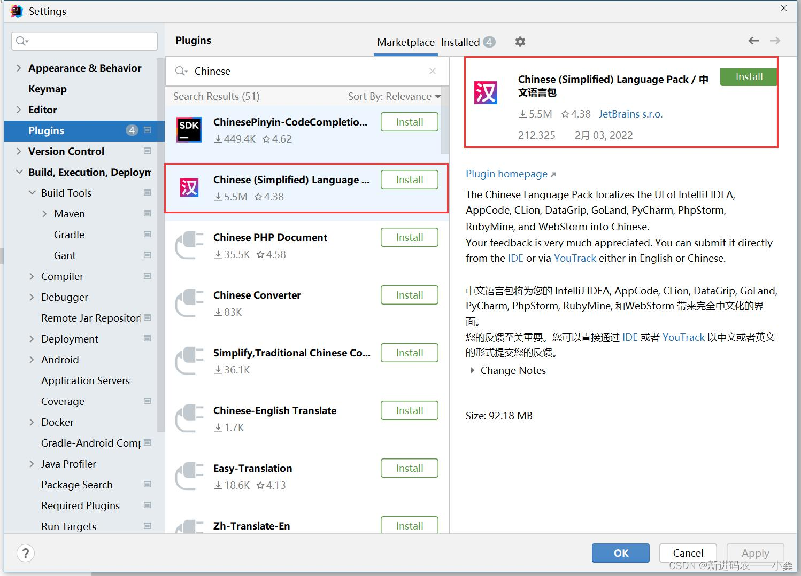The width and height of the screenshot is (801, 576).
Task: Expand the Change Notes disclosure
Action: [472, 370]
